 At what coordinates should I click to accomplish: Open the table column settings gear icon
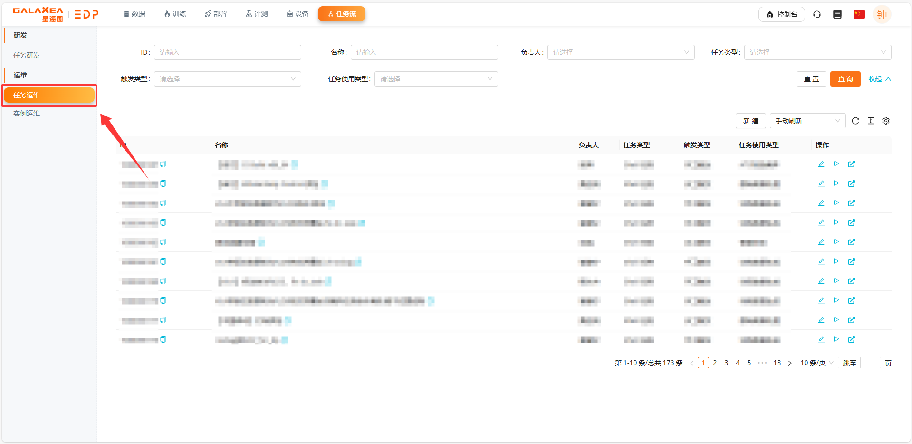(x=886, y=121)
